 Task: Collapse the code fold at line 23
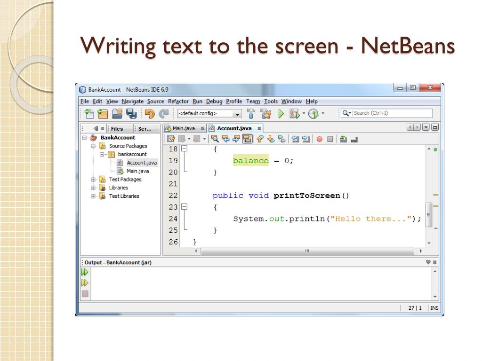184,207
